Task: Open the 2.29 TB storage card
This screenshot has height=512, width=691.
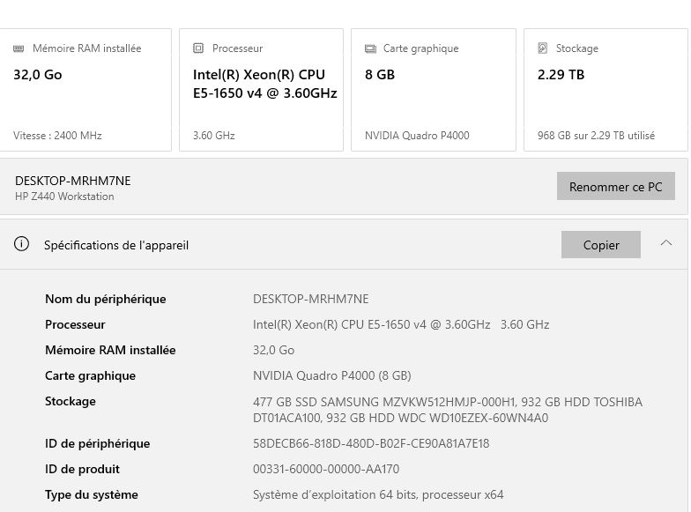Action: (606, 90)
